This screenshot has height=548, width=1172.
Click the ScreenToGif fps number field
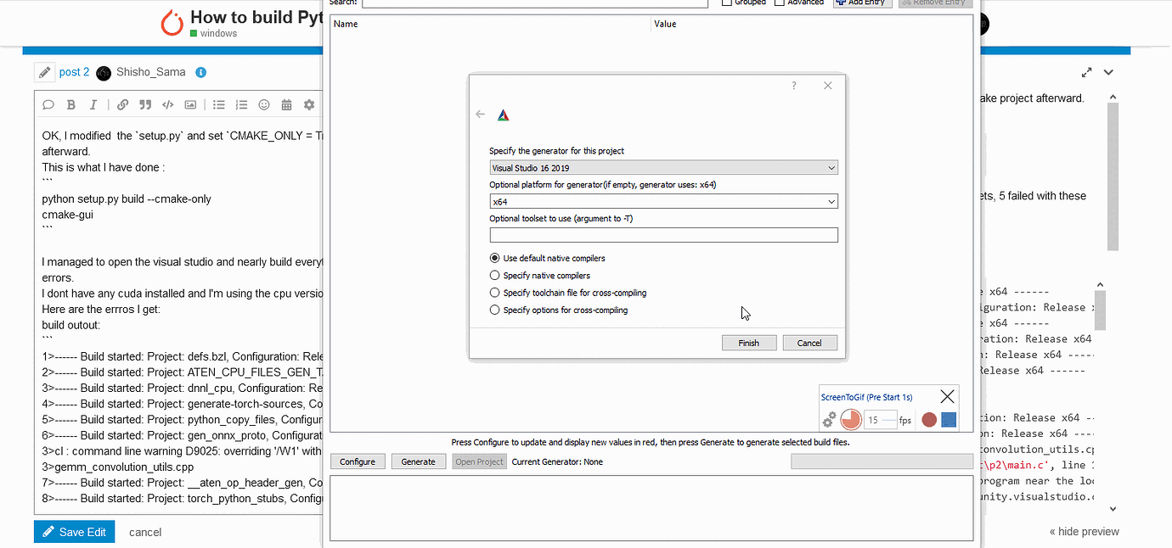click(881, 419)
